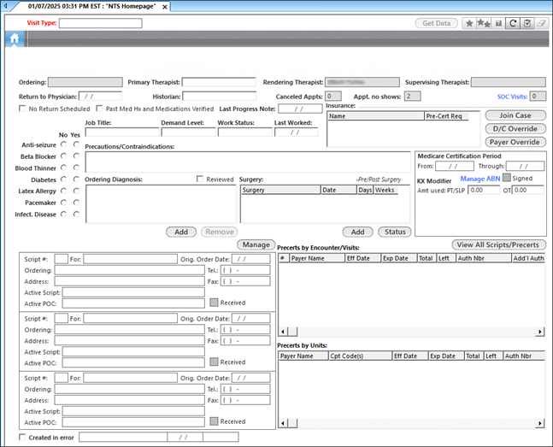Click the Join Case button
The height and width of the screenshot is (447, 553).
[x=515, y=115]
